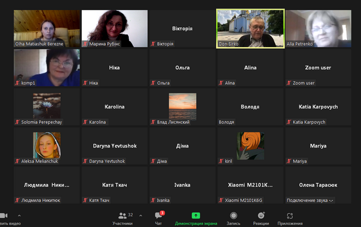Image resolution: width=361 pixels, height=227 pixels.
Task: Click muted microphone icon on komp1 tile
Action: pos(17,83)
